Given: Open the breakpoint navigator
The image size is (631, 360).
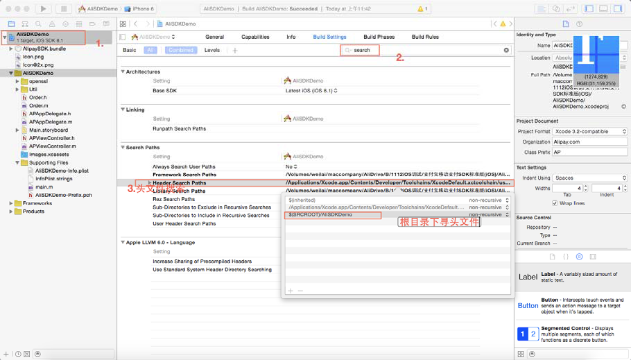Looking at the screenshot, I should point(92,24).
